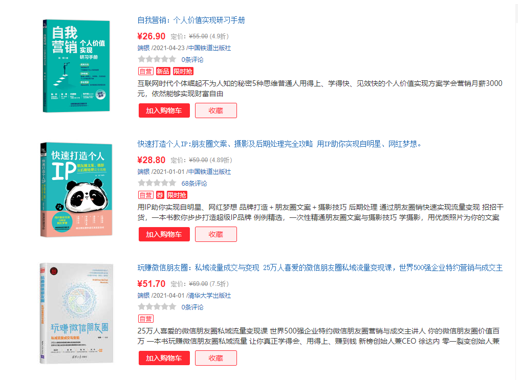The height and width of the screenshot is (380, 518).
Task: Open the 清华大学出版社 publisher link
Action: point(209,296)
